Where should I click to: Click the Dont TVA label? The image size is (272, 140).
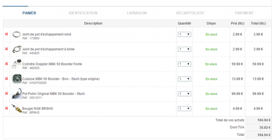[x=237, y=127]
